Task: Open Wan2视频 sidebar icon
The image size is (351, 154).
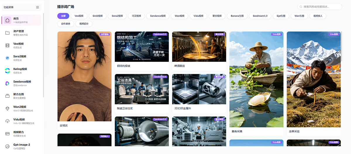Action: 7,108
